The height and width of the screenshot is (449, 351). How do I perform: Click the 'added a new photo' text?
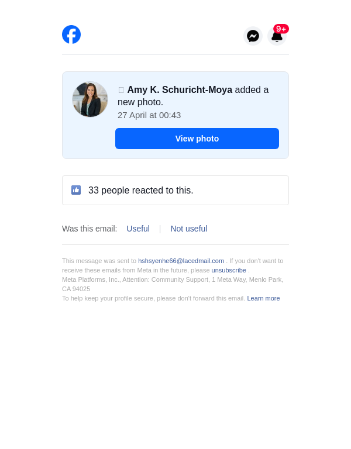pos(193,96)
